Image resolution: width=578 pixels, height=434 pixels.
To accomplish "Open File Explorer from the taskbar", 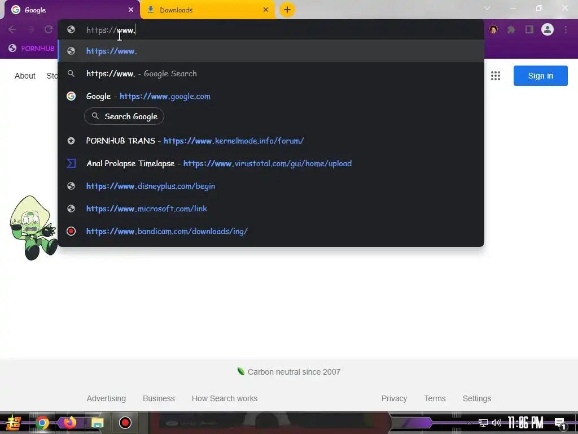I will 97,423.
